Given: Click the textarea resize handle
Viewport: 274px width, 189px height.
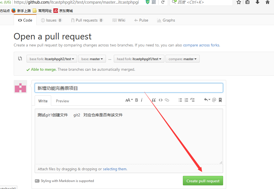Looking at the screenshot, I should pos(221,162).
